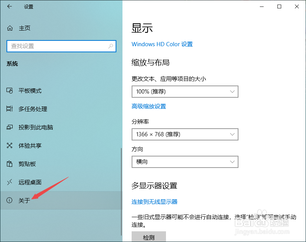Expand the resolution dropdown chevron
The width and height of the screenshot is (306, 242).
click(x=232, y=134)
